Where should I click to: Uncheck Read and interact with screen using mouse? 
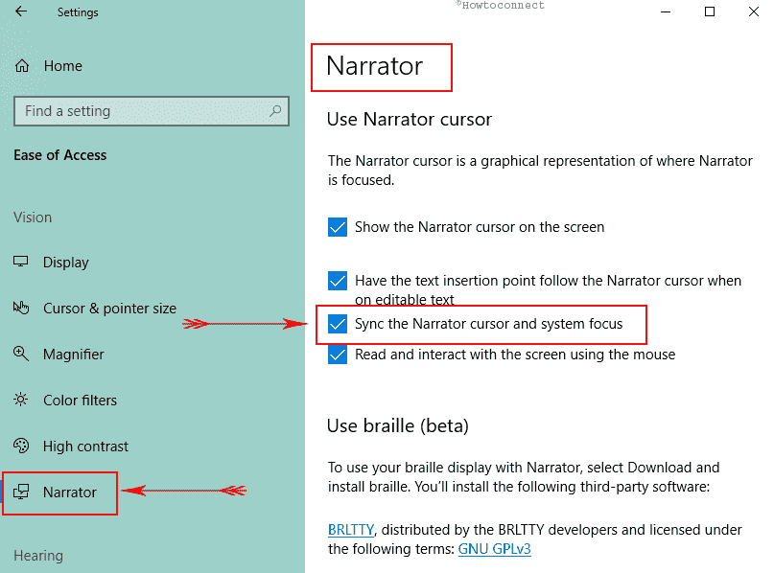click(338, 355)
